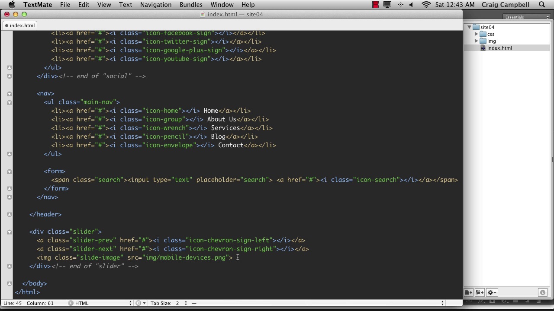Open the Edit menu
This screenshot has width=554, height=311.
click(x=84, y=5)
